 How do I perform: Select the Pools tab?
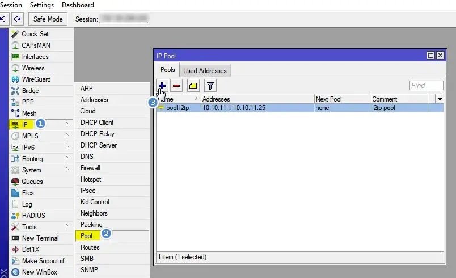pos(168,70)
